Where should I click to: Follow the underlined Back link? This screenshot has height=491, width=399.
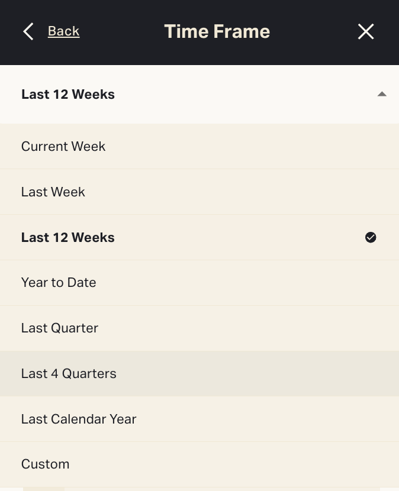(63, 31)
